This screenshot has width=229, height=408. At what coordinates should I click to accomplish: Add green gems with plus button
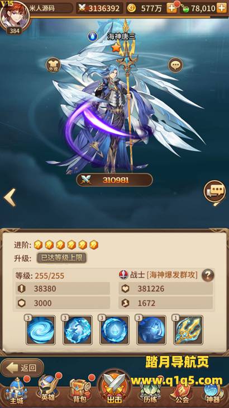[222, 8]
